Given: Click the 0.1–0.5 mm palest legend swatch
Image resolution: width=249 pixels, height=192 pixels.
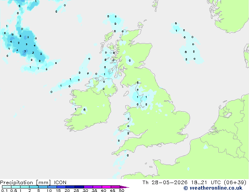Looking at the screenshot, I should tap(7, 187).
